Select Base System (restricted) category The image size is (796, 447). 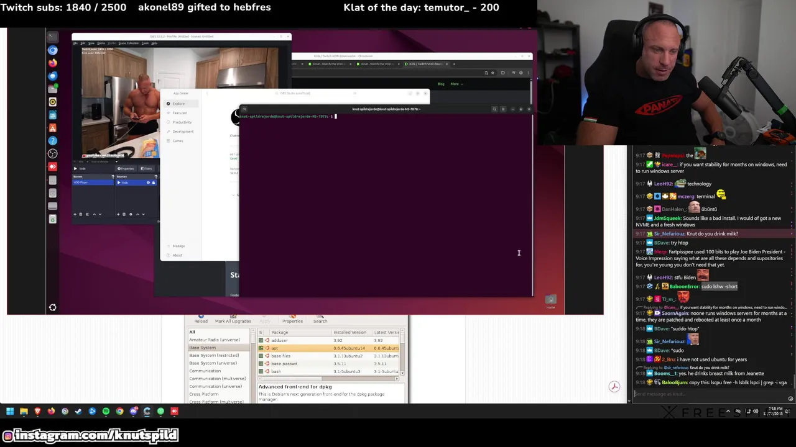219,355
